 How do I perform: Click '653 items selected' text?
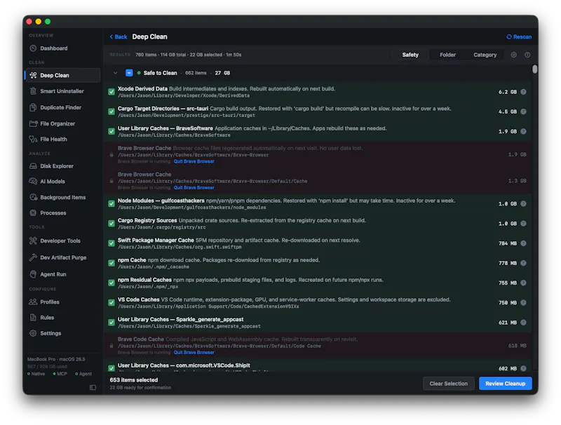pos(134,380)
